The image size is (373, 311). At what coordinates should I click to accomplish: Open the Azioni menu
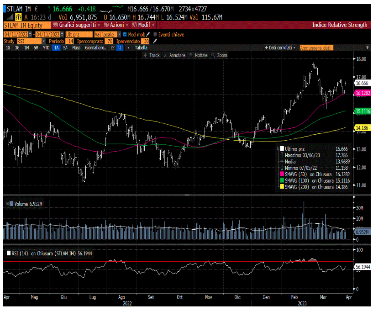click(116, 25)
